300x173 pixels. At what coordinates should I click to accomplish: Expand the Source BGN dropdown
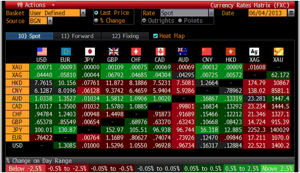(x=50, y=21)
